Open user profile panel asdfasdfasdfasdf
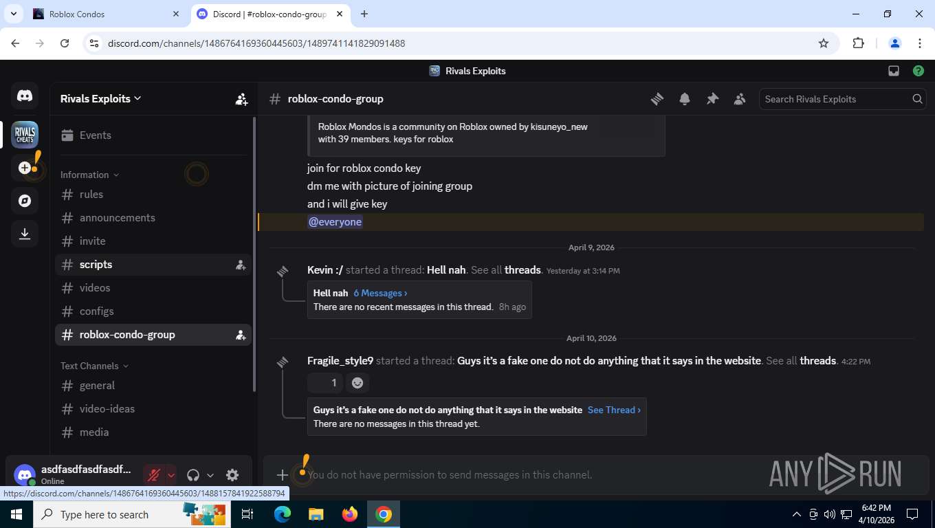The height and width of the screenshot is (528, 935). pos(74,475)
